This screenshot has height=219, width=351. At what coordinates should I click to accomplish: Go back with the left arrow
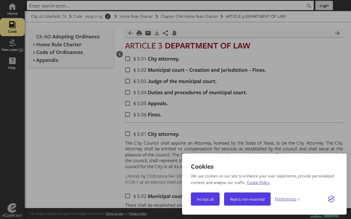click(x=131, y=33)
